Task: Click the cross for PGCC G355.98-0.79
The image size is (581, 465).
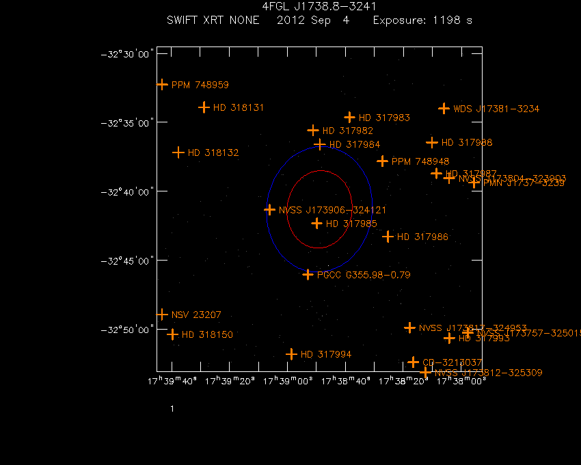Action: point(308,275)
